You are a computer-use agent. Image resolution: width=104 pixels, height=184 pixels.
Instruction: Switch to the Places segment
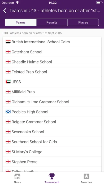coord(83,22)
